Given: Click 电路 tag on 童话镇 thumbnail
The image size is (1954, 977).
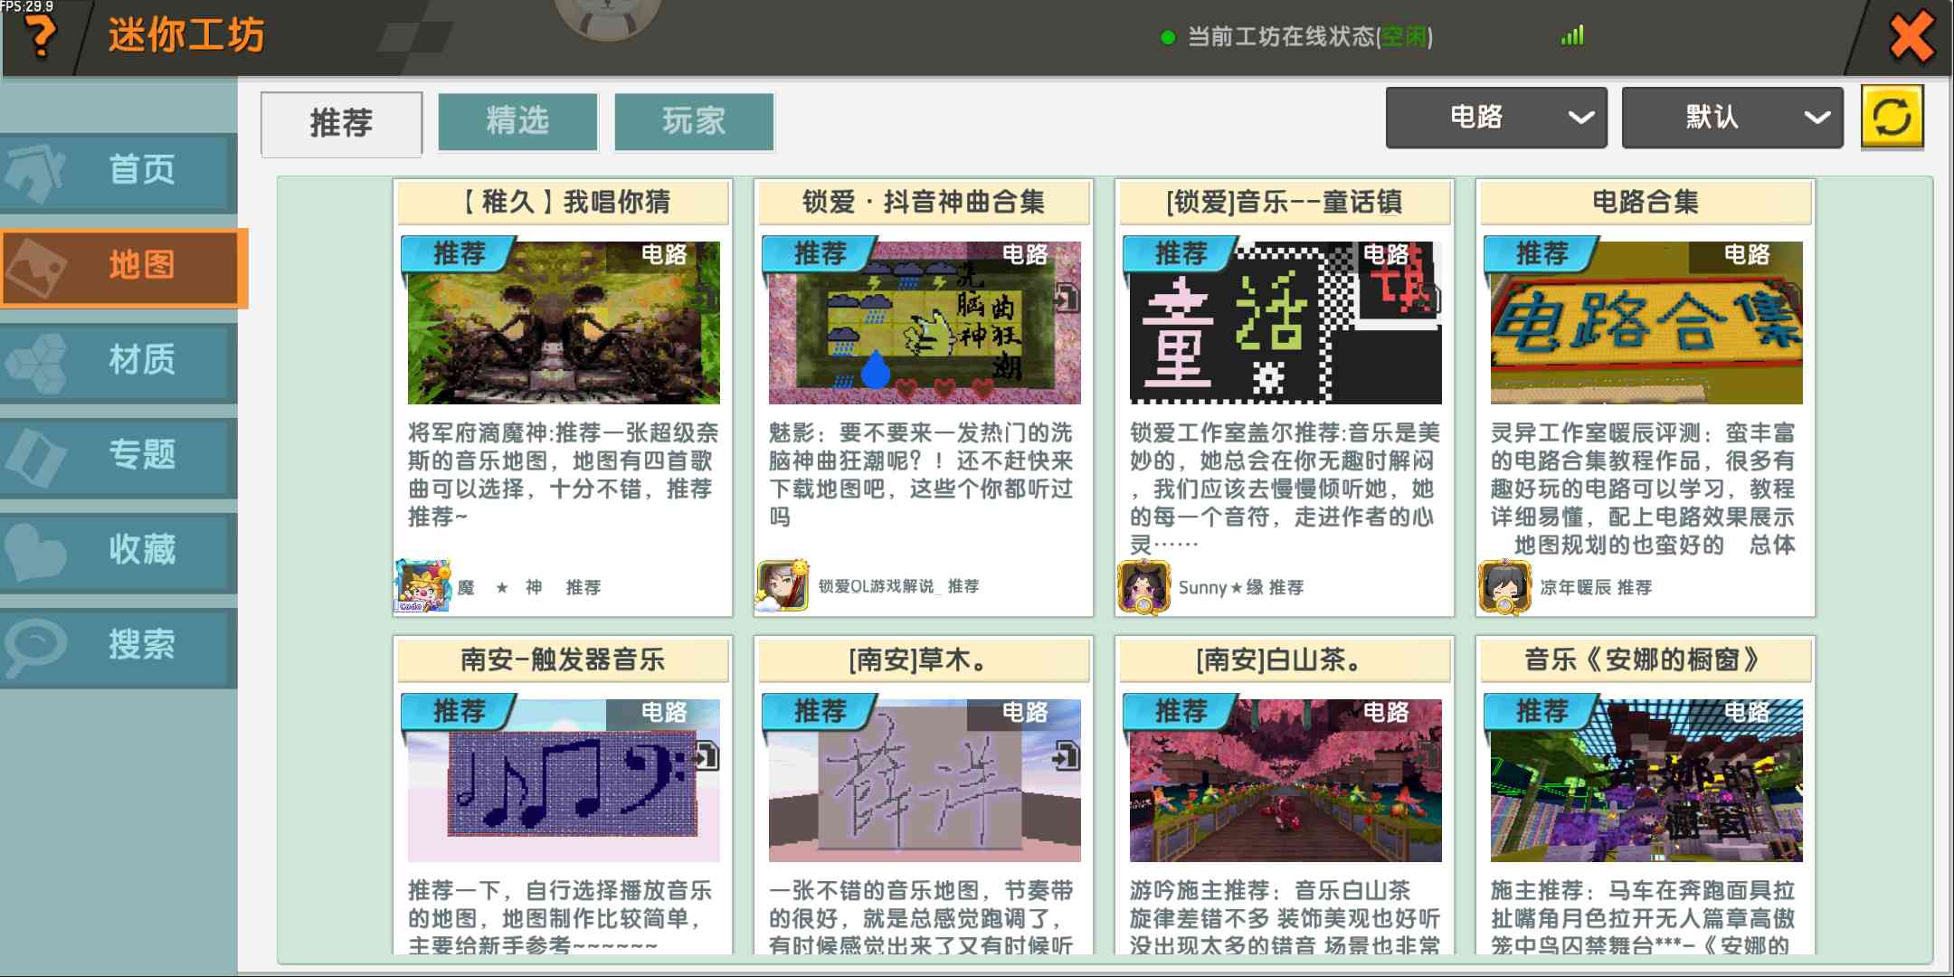Looking at the screenshot, I should [1386, 254].
